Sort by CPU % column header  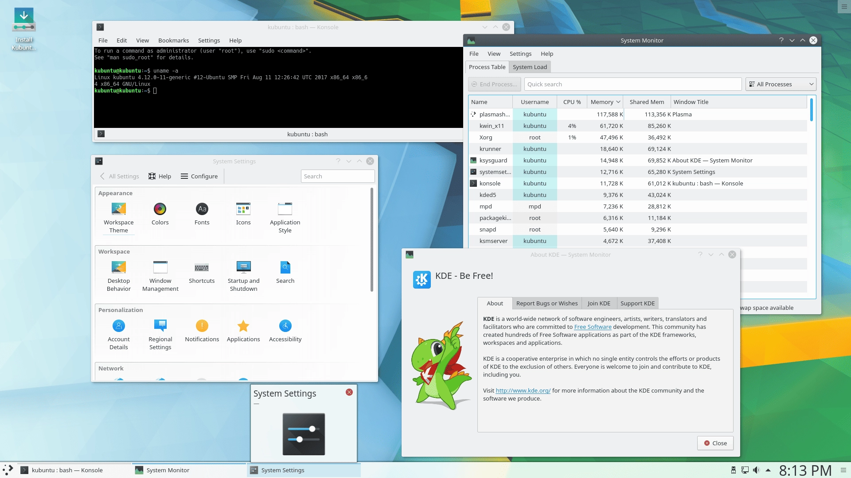point(572,102)
